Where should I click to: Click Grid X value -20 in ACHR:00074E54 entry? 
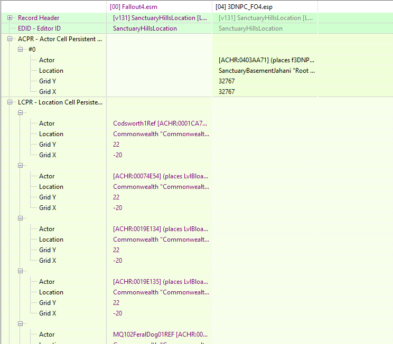pyautogui.click(x=118, y=207)
